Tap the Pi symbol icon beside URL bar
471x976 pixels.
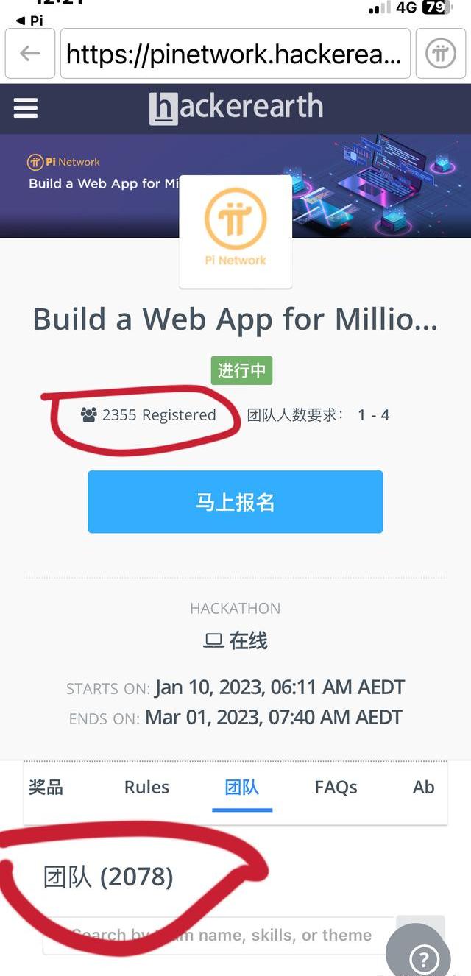441,53
